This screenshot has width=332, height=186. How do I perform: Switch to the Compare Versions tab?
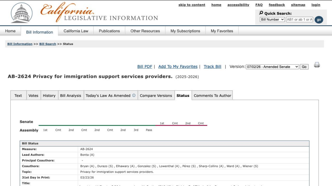point(156,96)
